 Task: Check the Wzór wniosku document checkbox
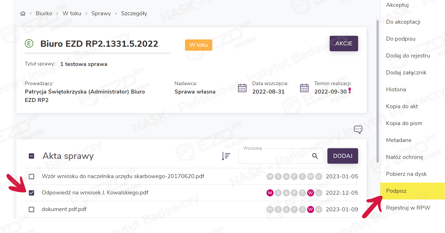32,177
